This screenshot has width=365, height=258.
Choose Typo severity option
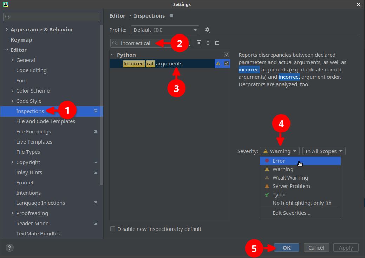click(300, 195)
